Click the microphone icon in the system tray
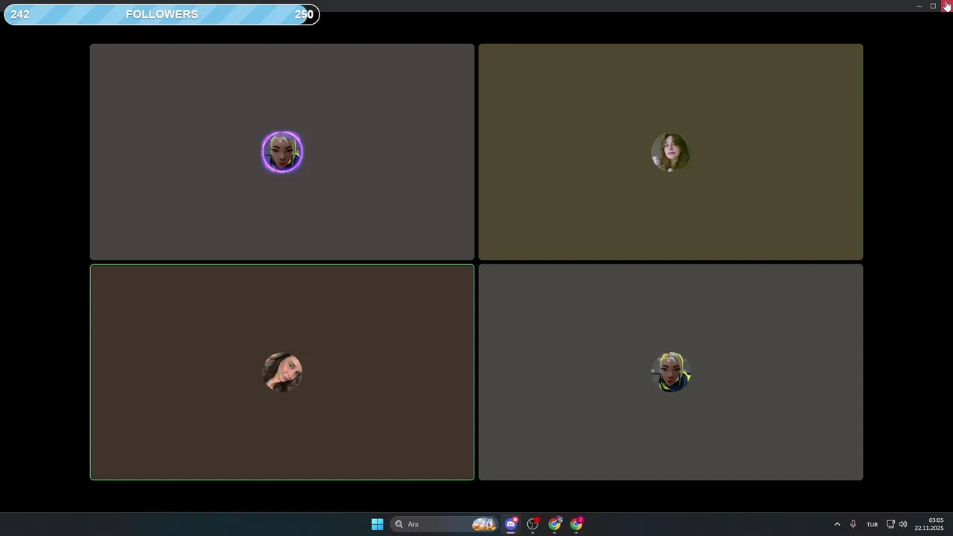 (853, 524)
